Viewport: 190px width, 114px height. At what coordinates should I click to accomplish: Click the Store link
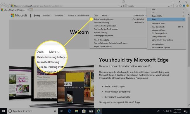[x=37, y=15]
